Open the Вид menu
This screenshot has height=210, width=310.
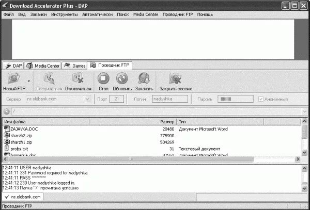(22, 14)
